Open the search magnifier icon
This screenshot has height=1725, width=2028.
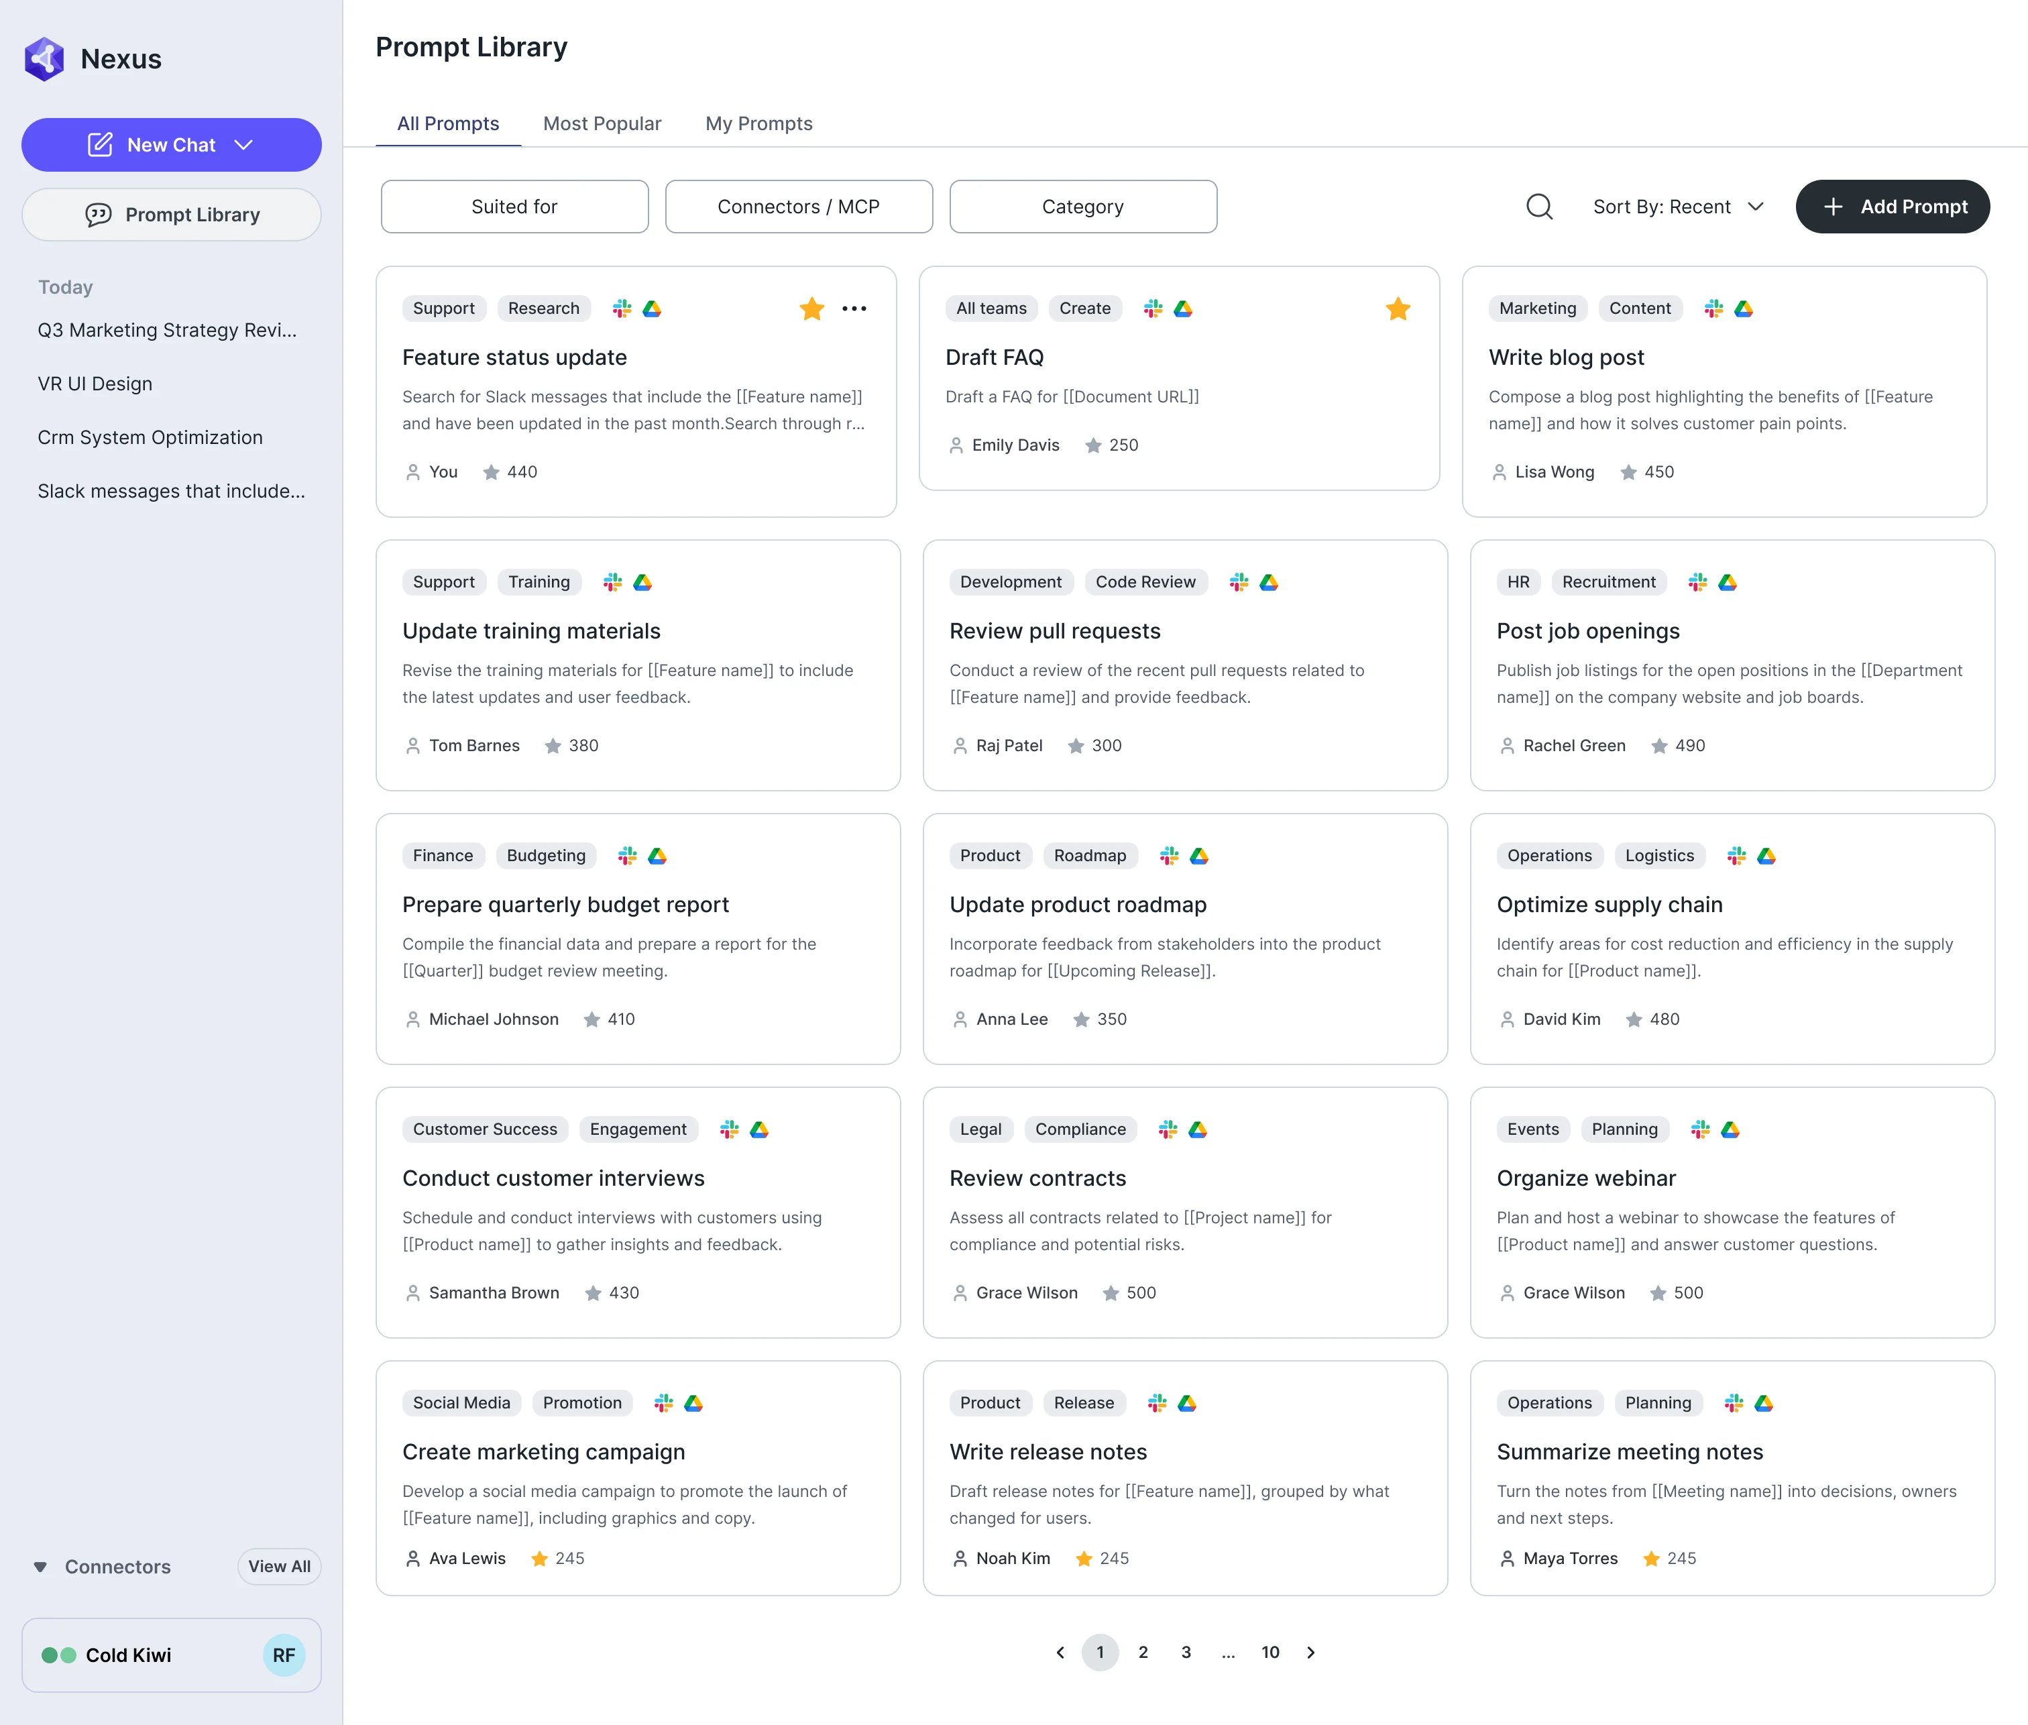1539,207
